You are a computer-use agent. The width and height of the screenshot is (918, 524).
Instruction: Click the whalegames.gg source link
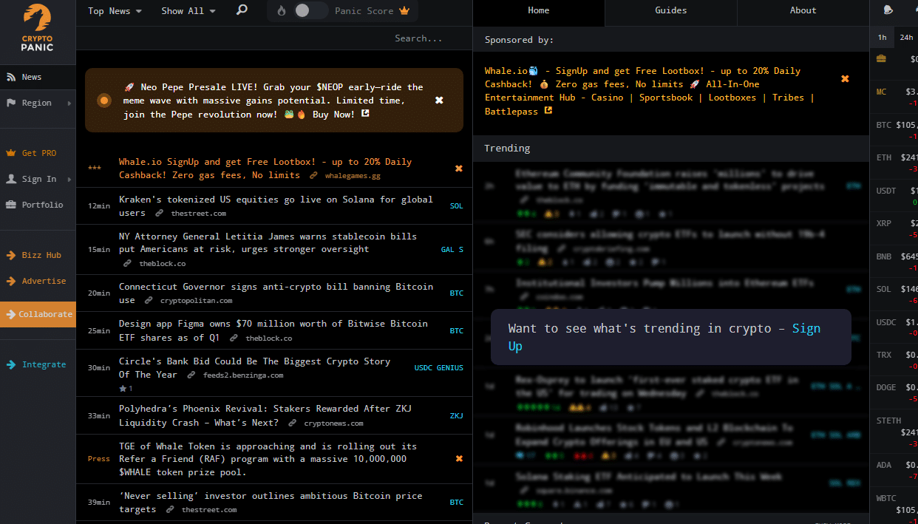tap(354, 176)
